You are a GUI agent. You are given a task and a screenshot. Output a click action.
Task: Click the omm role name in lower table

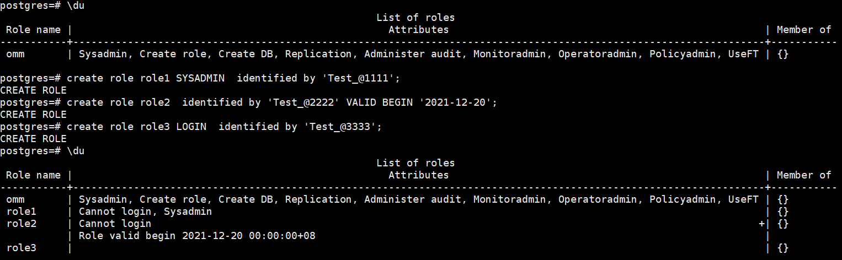15,199
